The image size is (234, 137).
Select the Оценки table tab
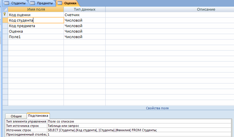pos(67,3)
